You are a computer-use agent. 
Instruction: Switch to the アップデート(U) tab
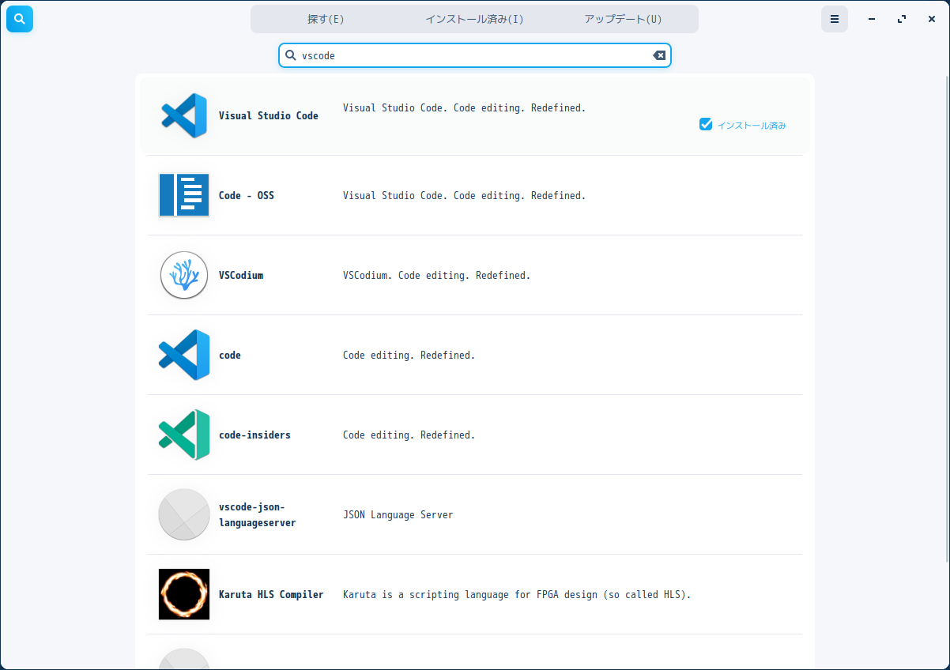point(623,19)
